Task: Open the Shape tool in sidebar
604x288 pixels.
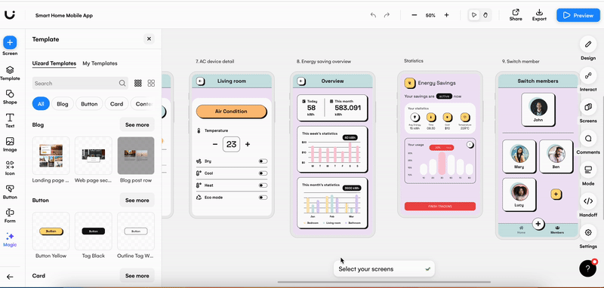Action: click(x=10, y=97)
